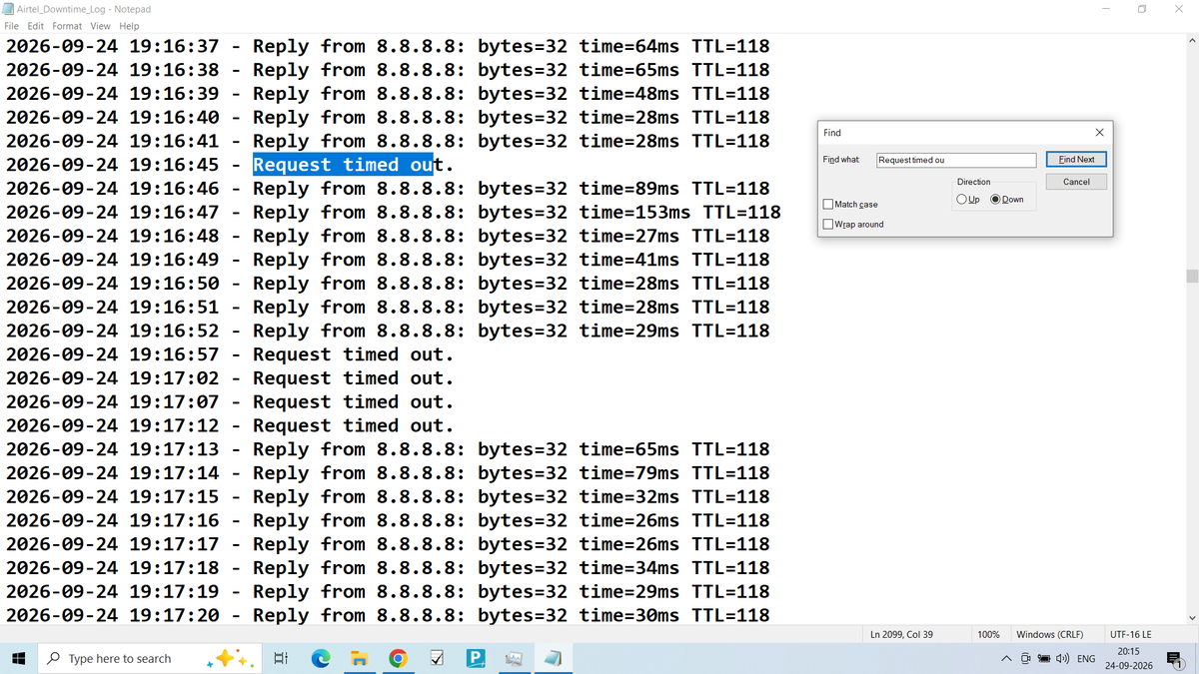Click the 19:16:48 time=27ms line
The image size is (1199, 674).
tap(388, 236)
